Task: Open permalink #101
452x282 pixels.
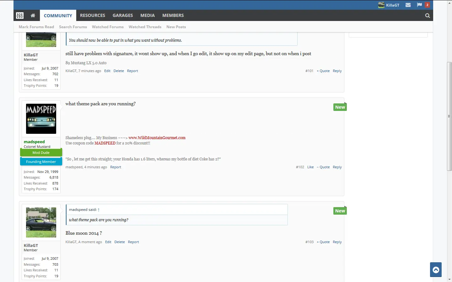Action: pyautogui.click(x=309, y=71)
